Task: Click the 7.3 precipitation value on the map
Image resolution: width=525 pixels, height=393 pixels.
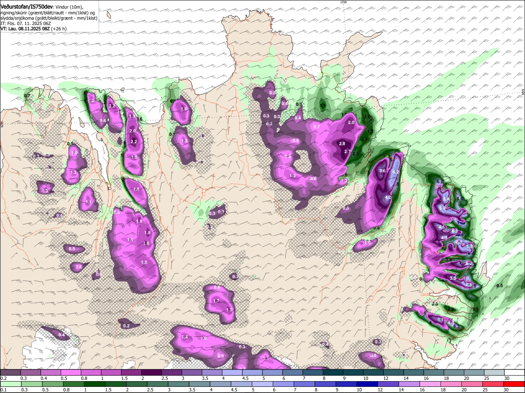Action: click(469, 284)
